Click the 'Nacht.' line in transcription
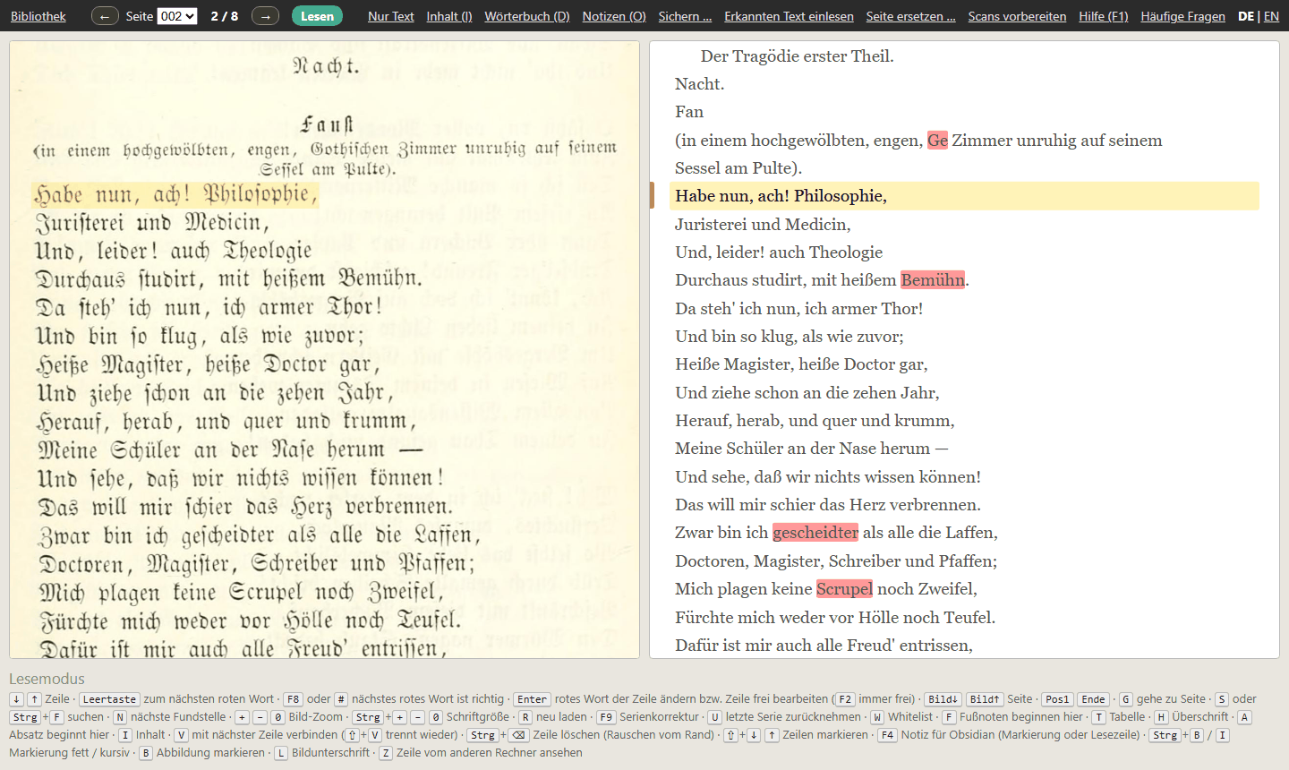Image resolution: width=1289 pixels, height=770 pixels. click(x=700, y=84)
